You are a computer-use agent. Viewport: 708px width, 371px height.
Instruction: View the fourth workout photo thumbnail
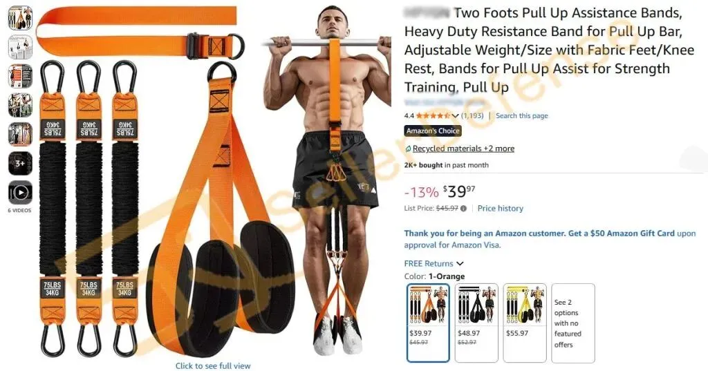pos(20,105)
